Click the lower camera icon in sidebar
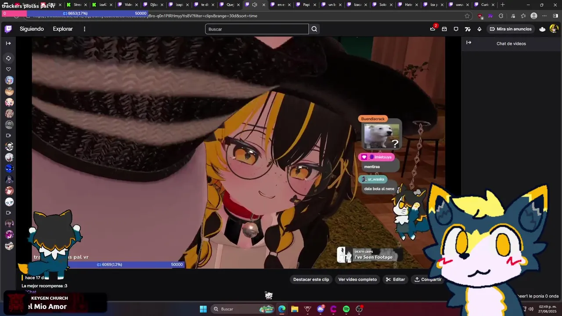 (8, 213)
